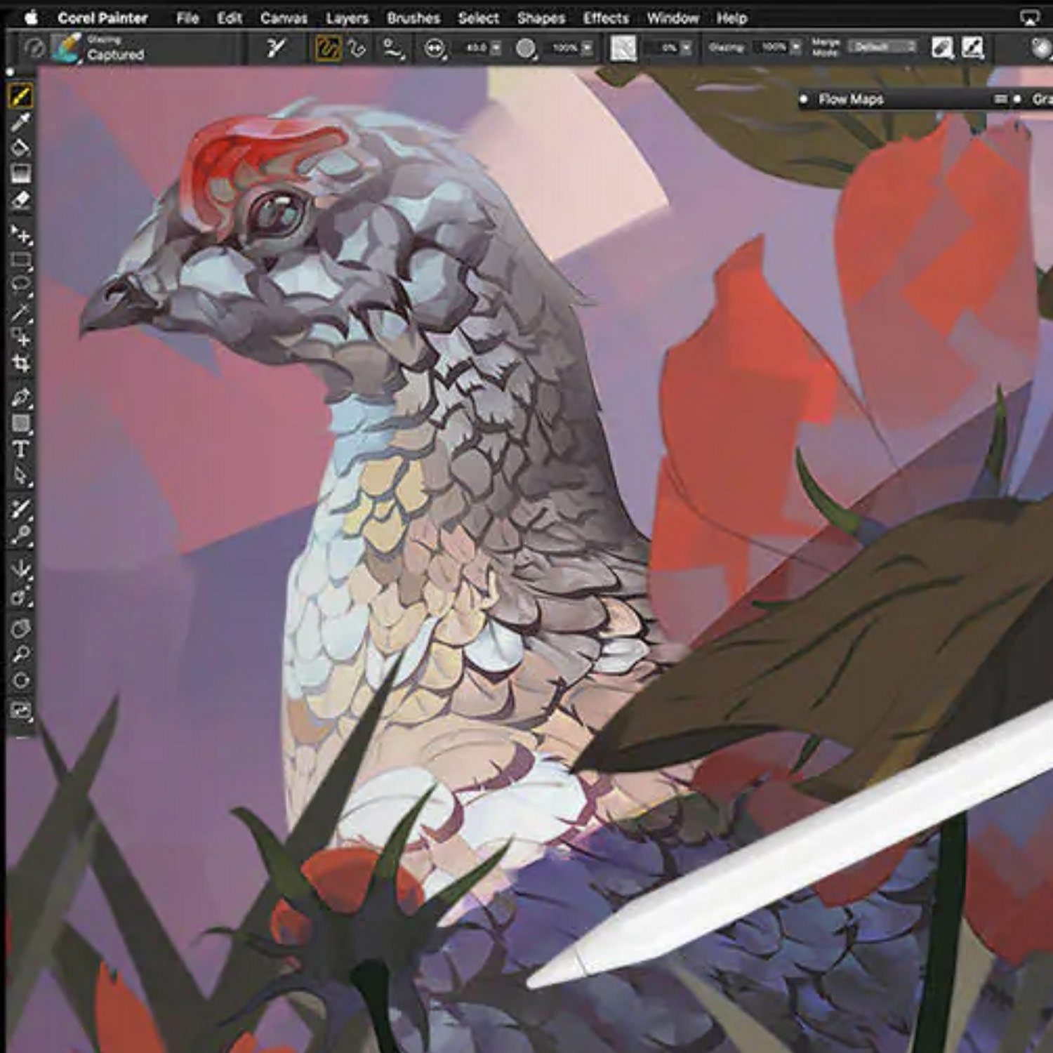The image size is (1053, 1053).
Task: Click the opacity 100% value field
Action: 564,48
